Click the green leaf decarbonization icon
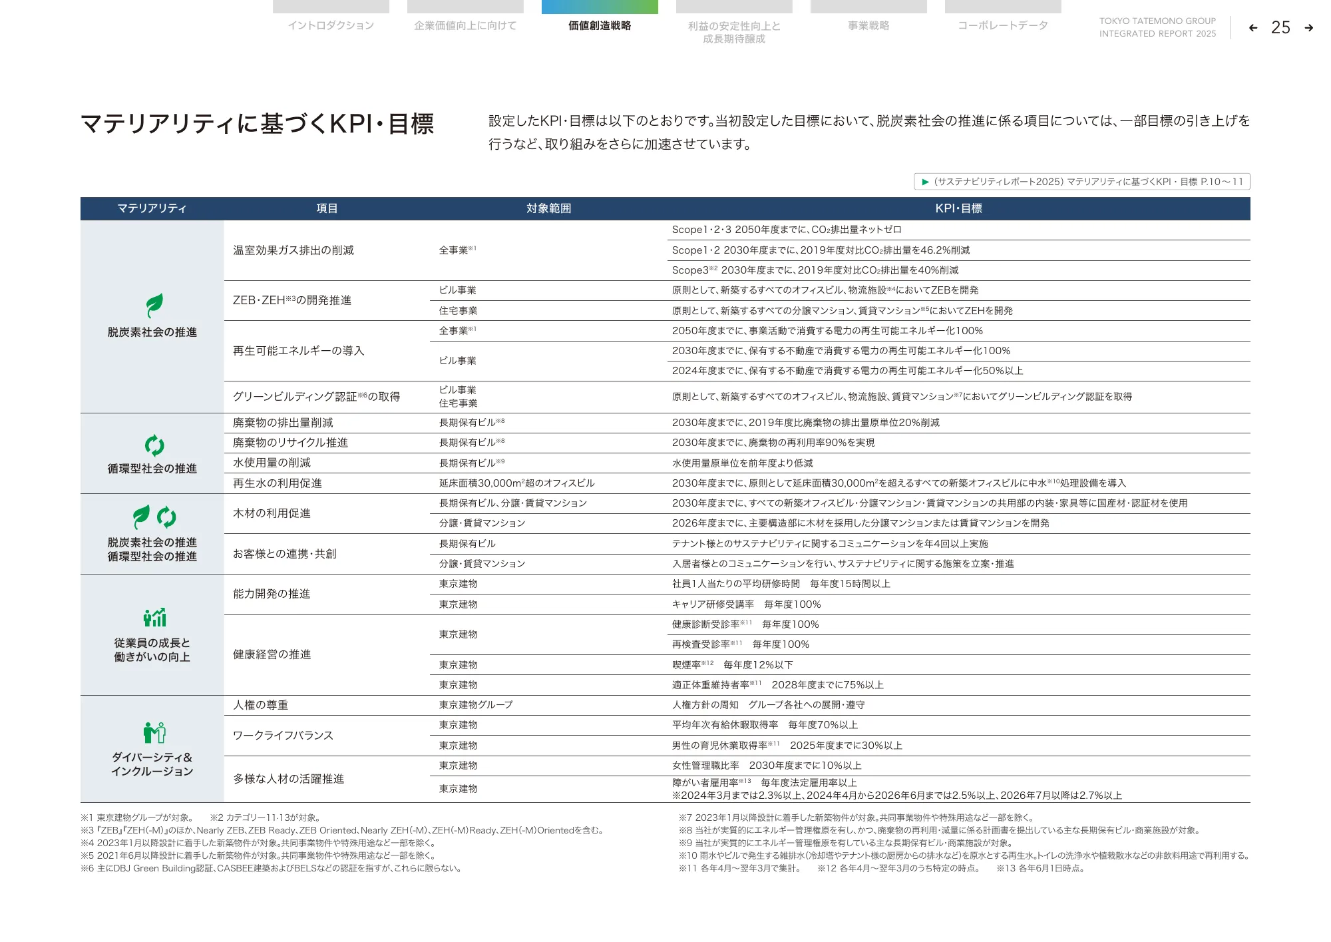The height and width of the screenshot is (942, 1331). (x=154, y=306)
